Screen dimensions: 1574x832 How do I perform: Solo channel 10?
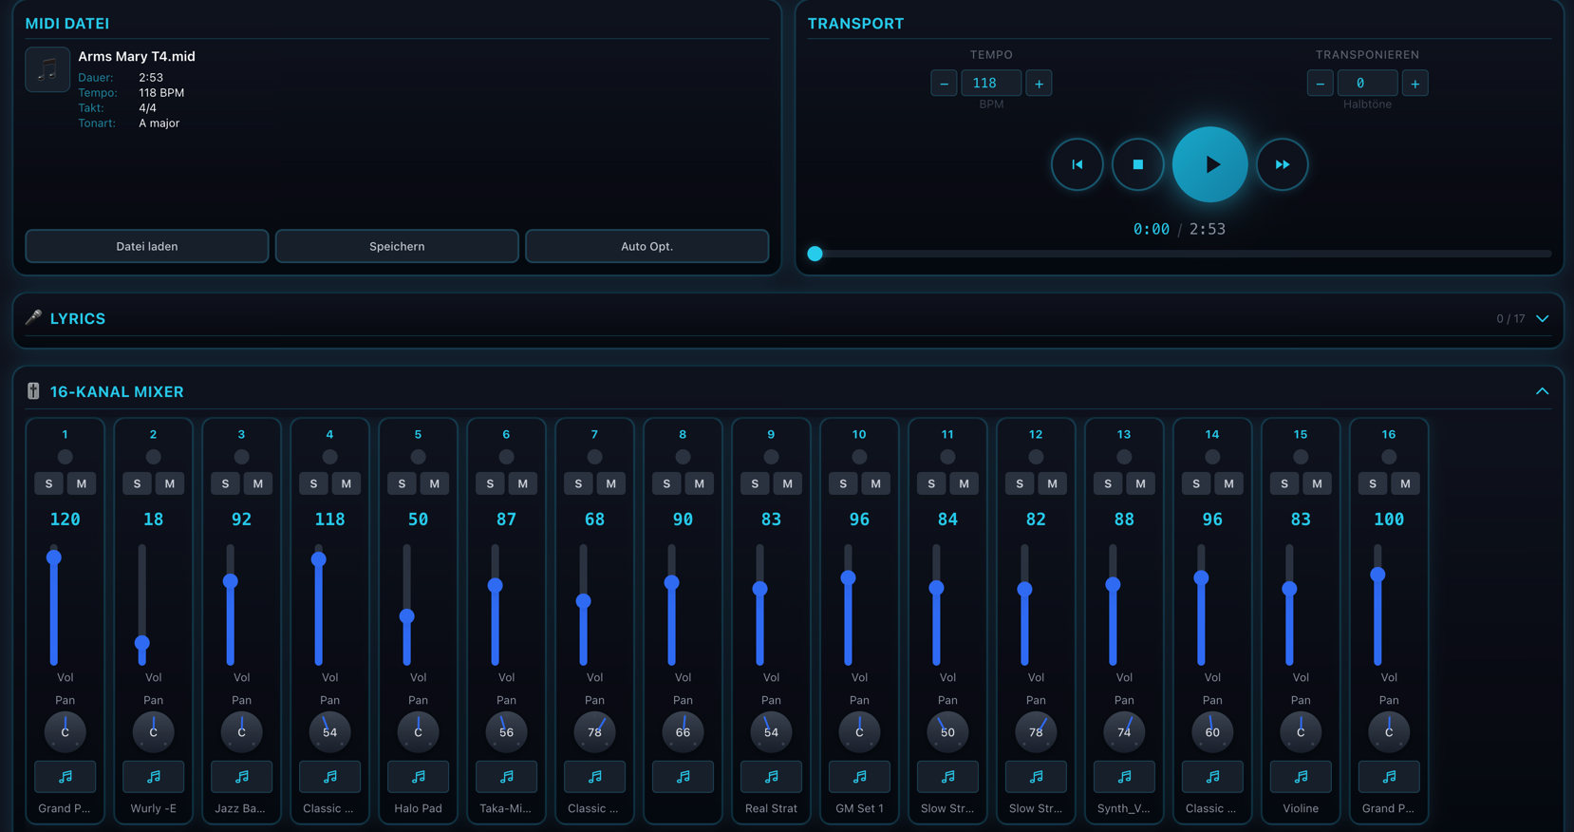click(843, 483)
